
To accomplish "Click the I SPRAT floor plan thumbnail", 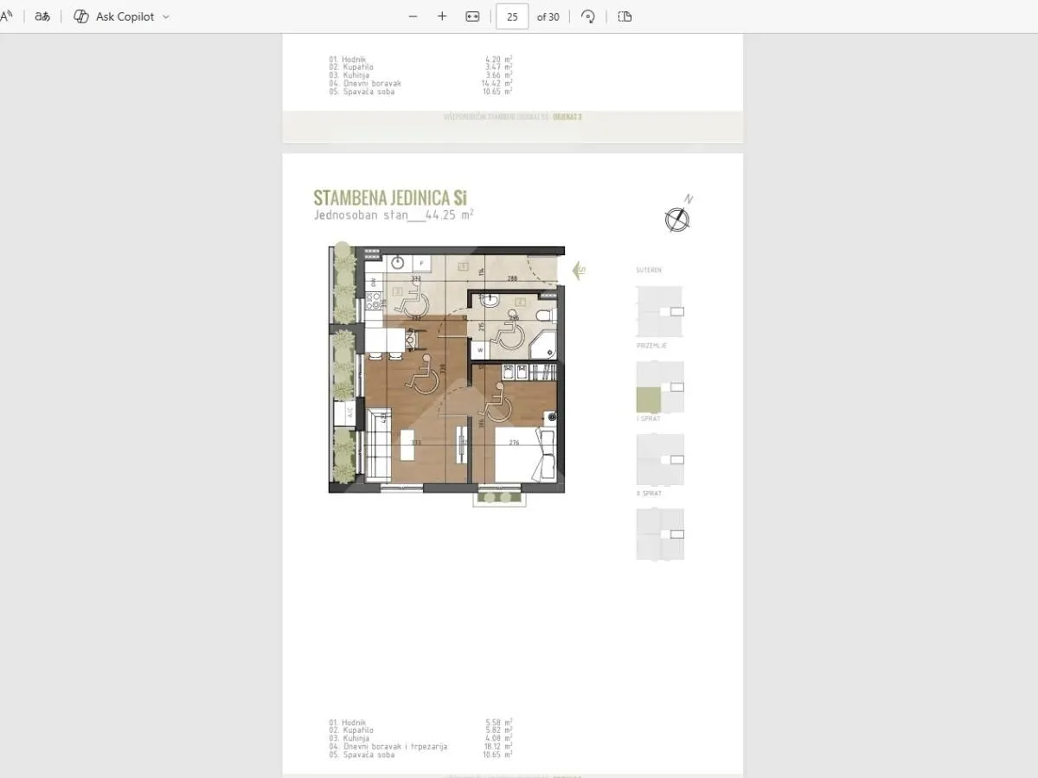I will (660, 459).
